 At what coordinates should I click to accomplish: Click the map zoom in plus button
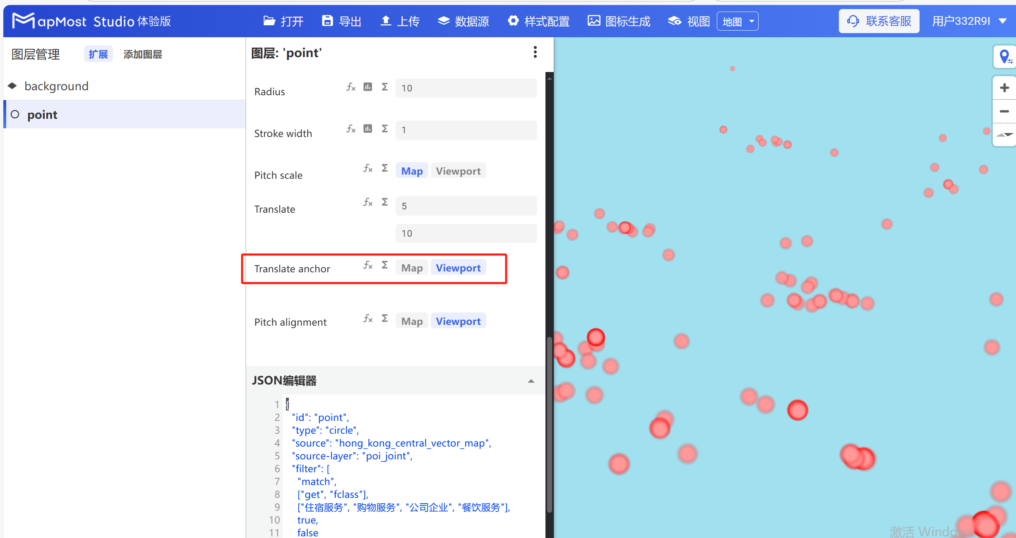[x=1004, y=88]
